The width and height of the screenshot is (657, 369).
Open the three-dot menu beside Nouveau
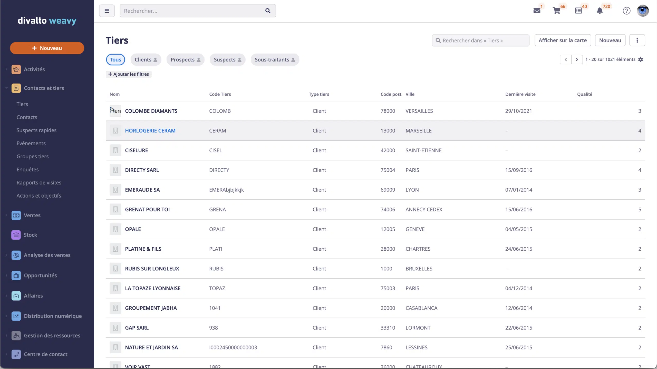point(637,40)
